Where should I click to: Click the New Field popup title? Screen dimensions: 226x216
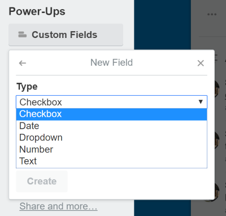click(x=111, y=62)
